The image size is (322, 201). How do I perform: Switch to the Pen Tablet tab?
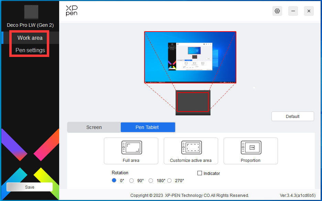point(147,127)
